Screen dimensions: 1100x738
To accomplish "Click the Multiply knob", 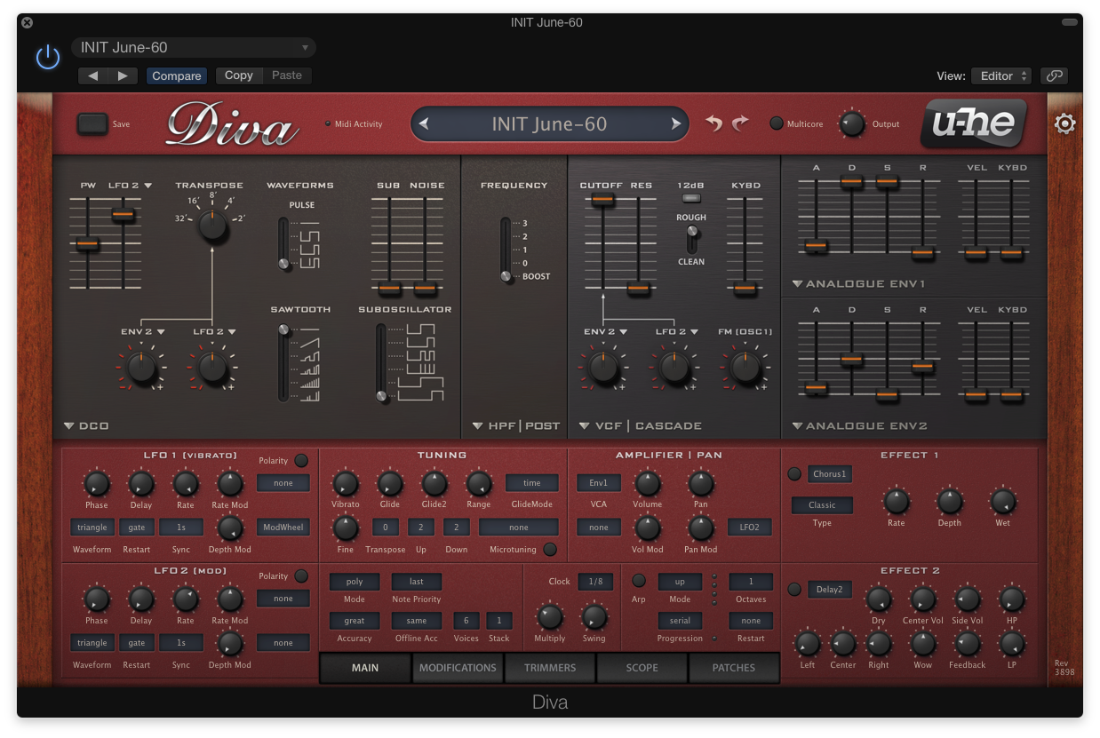I will click(x=549, y=617).
